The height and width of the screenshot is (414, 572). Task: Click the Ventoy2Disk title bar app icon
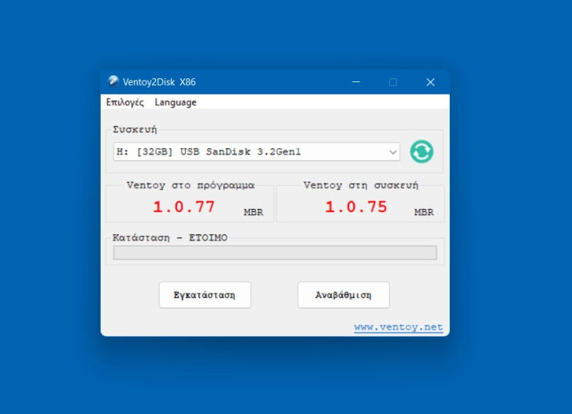click(x=114, y=81)
